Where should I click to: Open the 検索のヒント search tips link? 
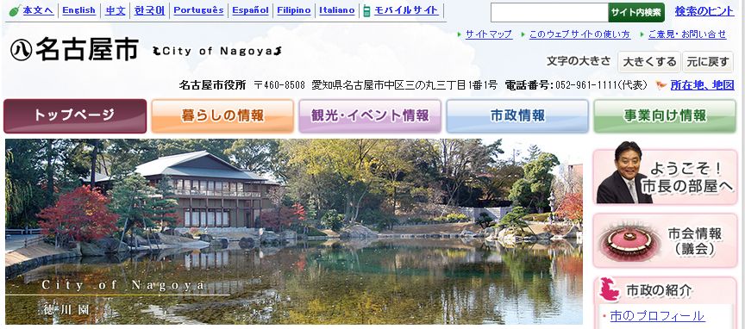tap(704, 11)
